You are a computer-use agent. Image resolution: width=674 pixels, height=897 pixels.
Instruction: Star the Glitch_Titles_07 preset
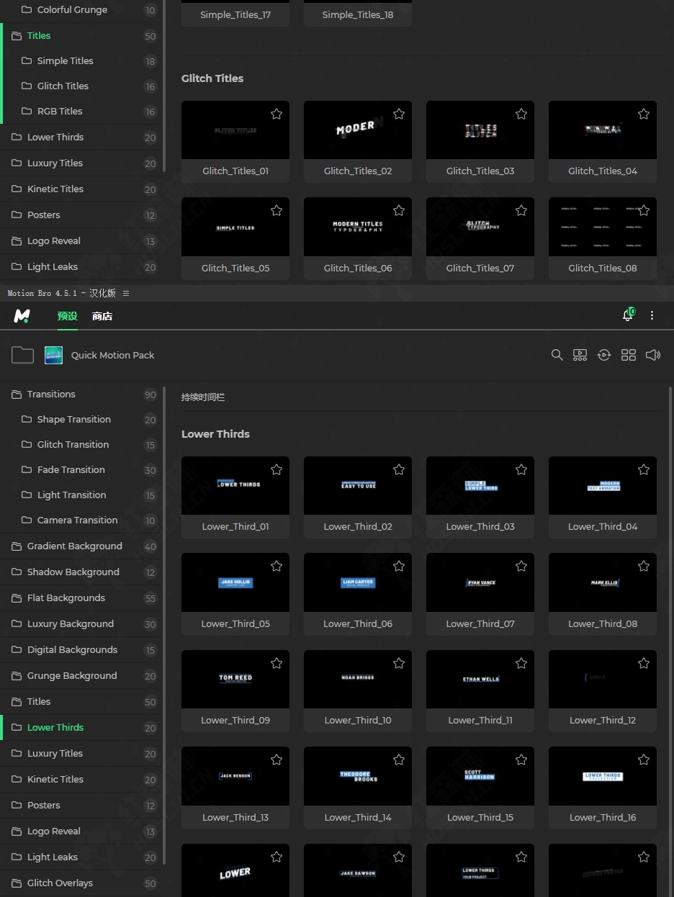(521, 210)
